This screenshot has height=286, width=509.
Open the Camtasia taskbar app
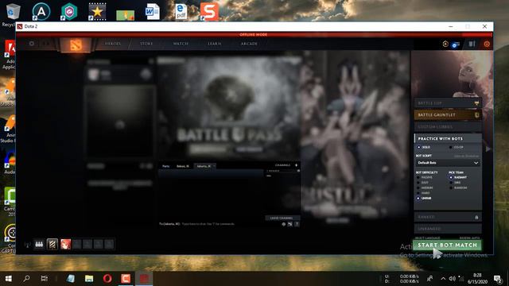tap(126, 279)
